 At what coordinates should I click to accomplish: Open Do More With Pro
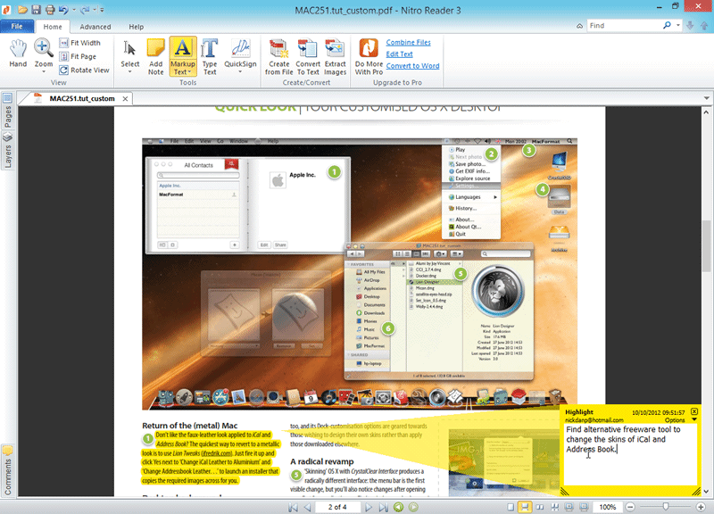(x=369, y=56)
